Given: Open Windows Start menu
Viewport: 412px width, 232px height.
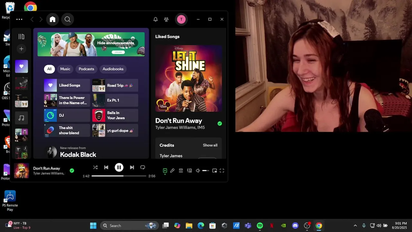Looking at the screenshot, I should click(93, 226).
